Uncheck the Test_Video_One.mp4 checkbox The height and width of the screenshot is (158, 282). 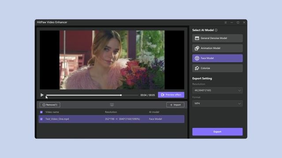pyautogui.click(x=41, y=119)
